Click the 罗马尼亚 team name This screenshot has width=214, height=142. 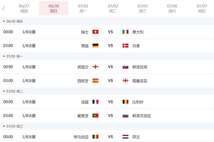tap(81, 137)
